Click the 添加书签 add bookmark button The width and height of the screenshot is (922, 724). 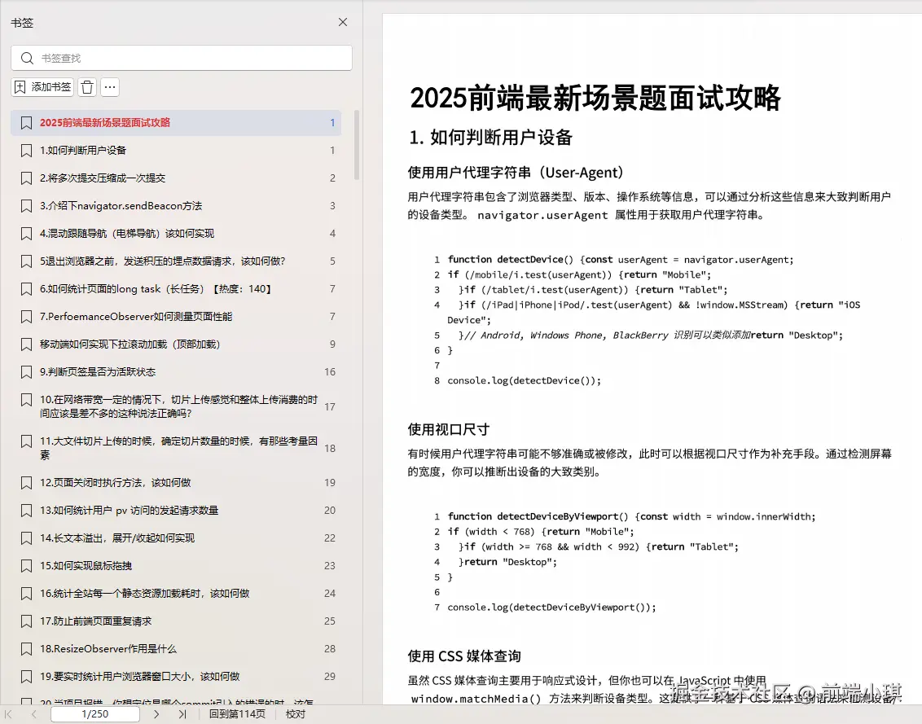(x=42, y=87)
